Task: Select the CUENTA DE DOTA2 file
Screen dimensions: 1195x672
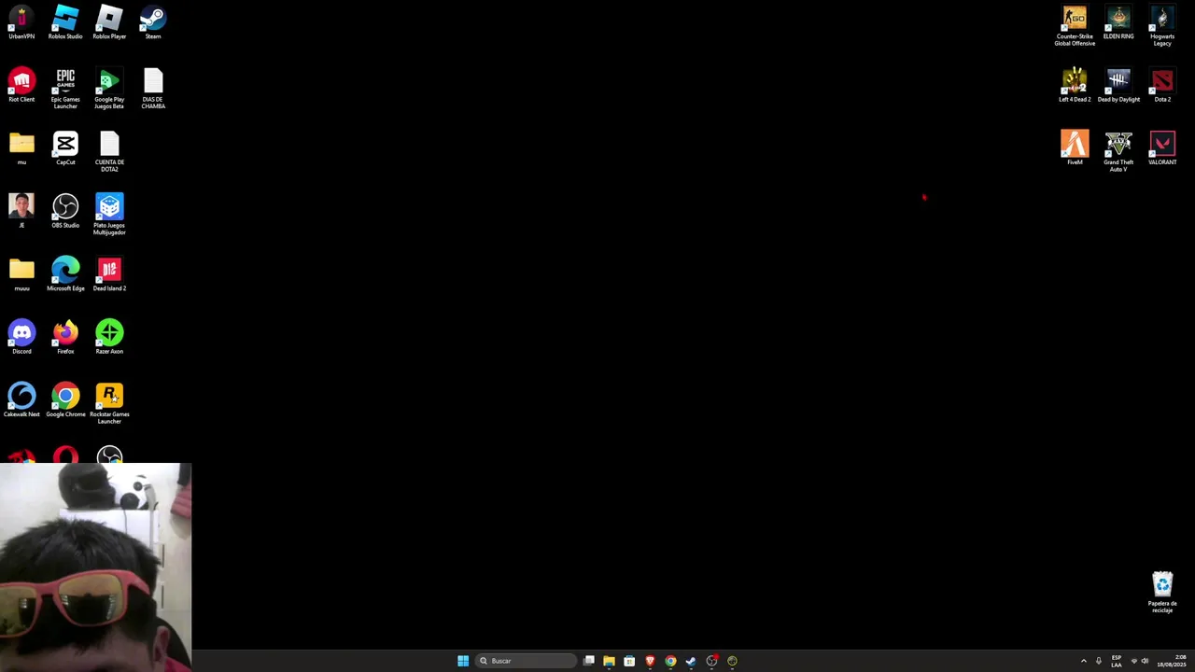Action: [x=109, y=151]
